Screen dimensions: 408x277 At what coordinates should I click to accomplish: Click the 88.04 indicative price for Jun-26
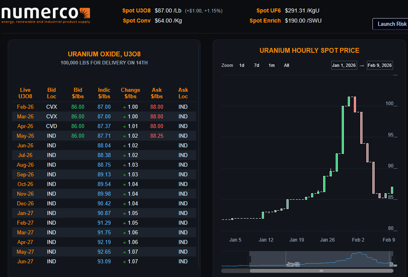click(x=104, y=146)
